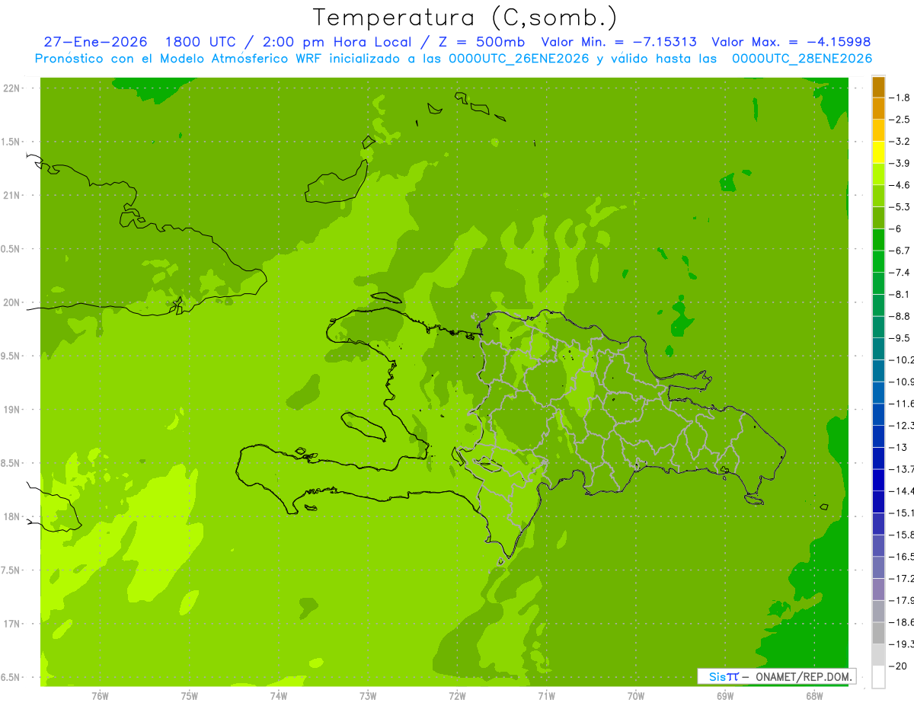Click the '72W' longitude label
914x706 pixels.
457,695
